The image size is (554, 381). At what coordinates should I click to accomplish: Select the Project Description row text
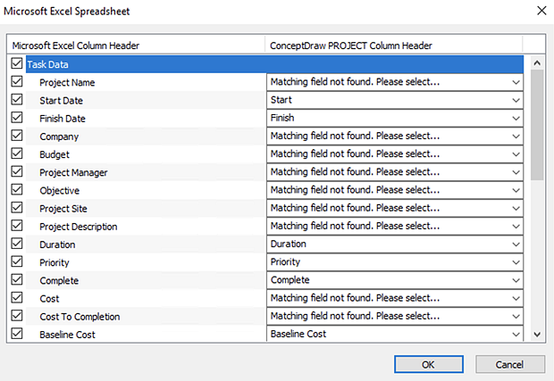(79, 227)
